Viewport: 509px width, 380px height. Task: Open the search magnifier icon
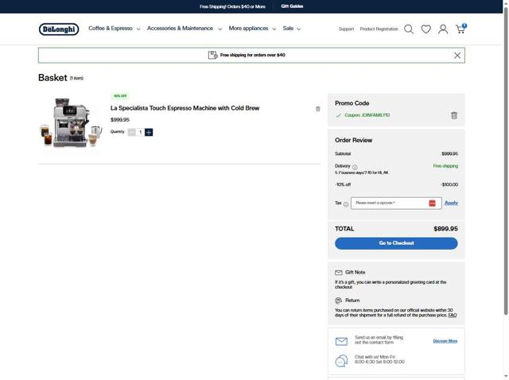[409, 29]
